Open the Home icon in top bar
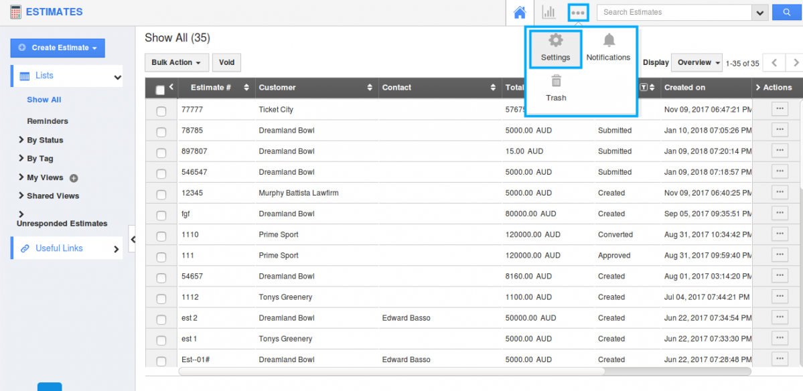 point(520,12)
